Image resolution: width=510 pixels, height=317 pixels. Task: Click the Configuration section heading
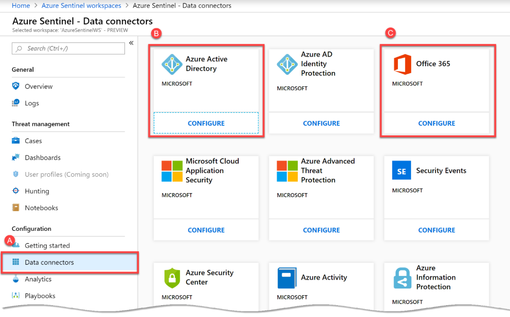pyautogui.click(x=31, y=229)
